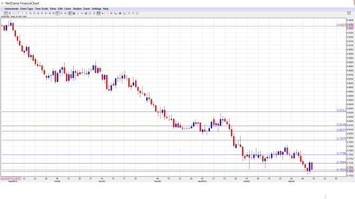This screenshot has width=355, height=199.
Task: Click the layout icon at top right
Action: pos(349,13)
